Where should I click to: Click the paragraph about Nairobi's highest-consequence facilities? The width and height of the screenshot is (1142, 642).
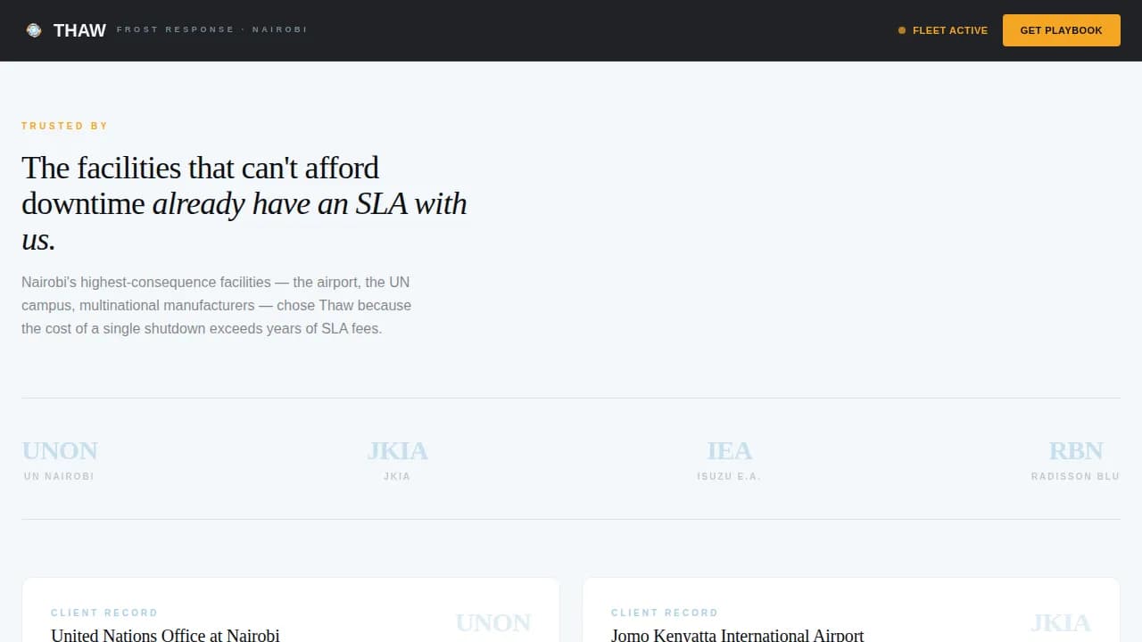[x=217, y=305]
